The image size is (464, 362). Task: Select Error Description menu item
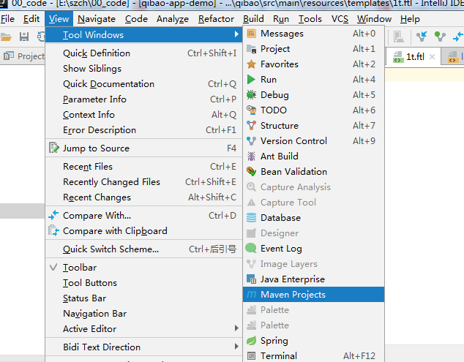coord(144,130)
